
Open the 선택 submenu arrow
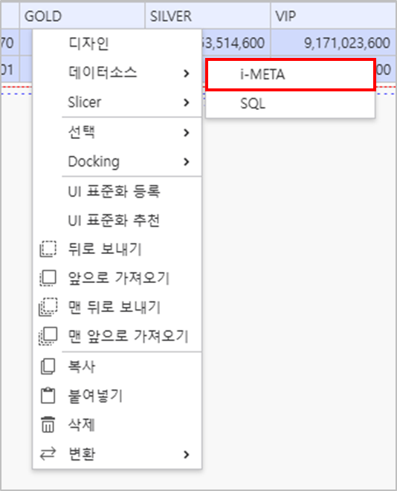[x=187, y=133]
